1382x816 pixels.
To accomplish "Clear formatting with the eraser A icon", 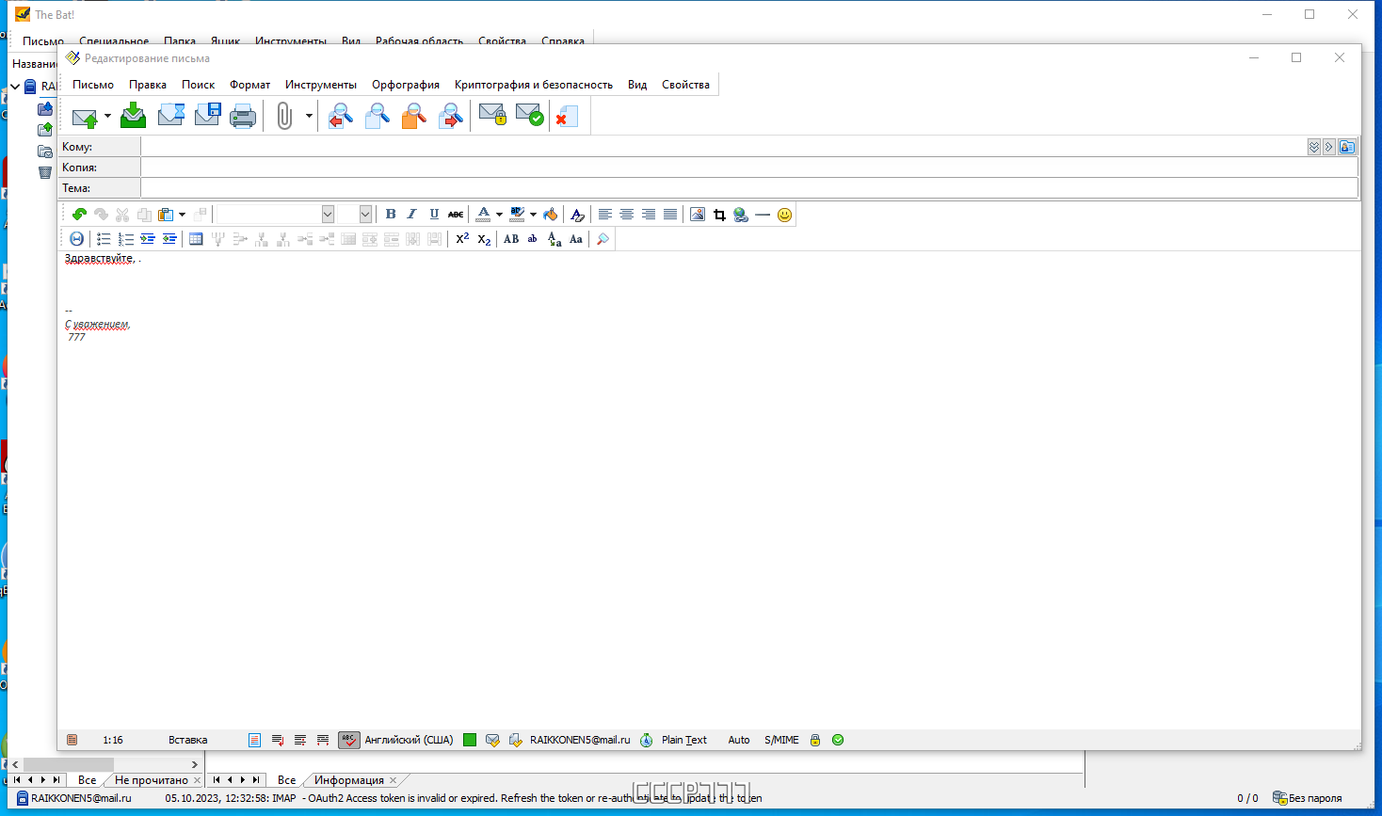I will tap(577, 215).
